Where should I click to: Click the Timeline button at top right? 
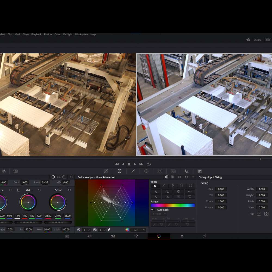pyautogui.click(x=254, y=40)
